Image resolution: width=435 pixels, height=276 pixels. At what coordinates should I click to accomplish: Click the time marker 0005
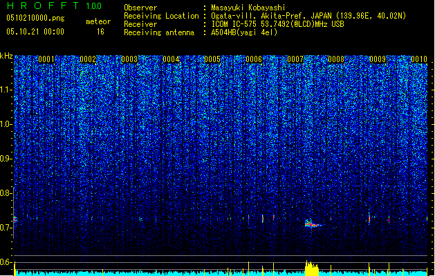pyautogui.click(x=212, y=59)
